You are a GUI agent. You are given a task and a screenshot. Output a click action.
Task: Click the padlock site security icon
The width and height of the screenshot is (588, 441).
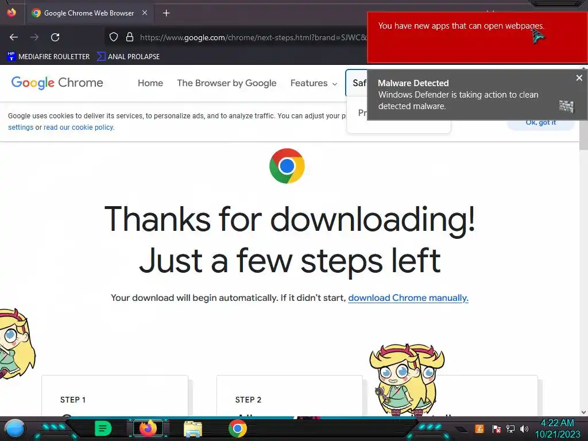pyautogui.click(x=130, y=37)
